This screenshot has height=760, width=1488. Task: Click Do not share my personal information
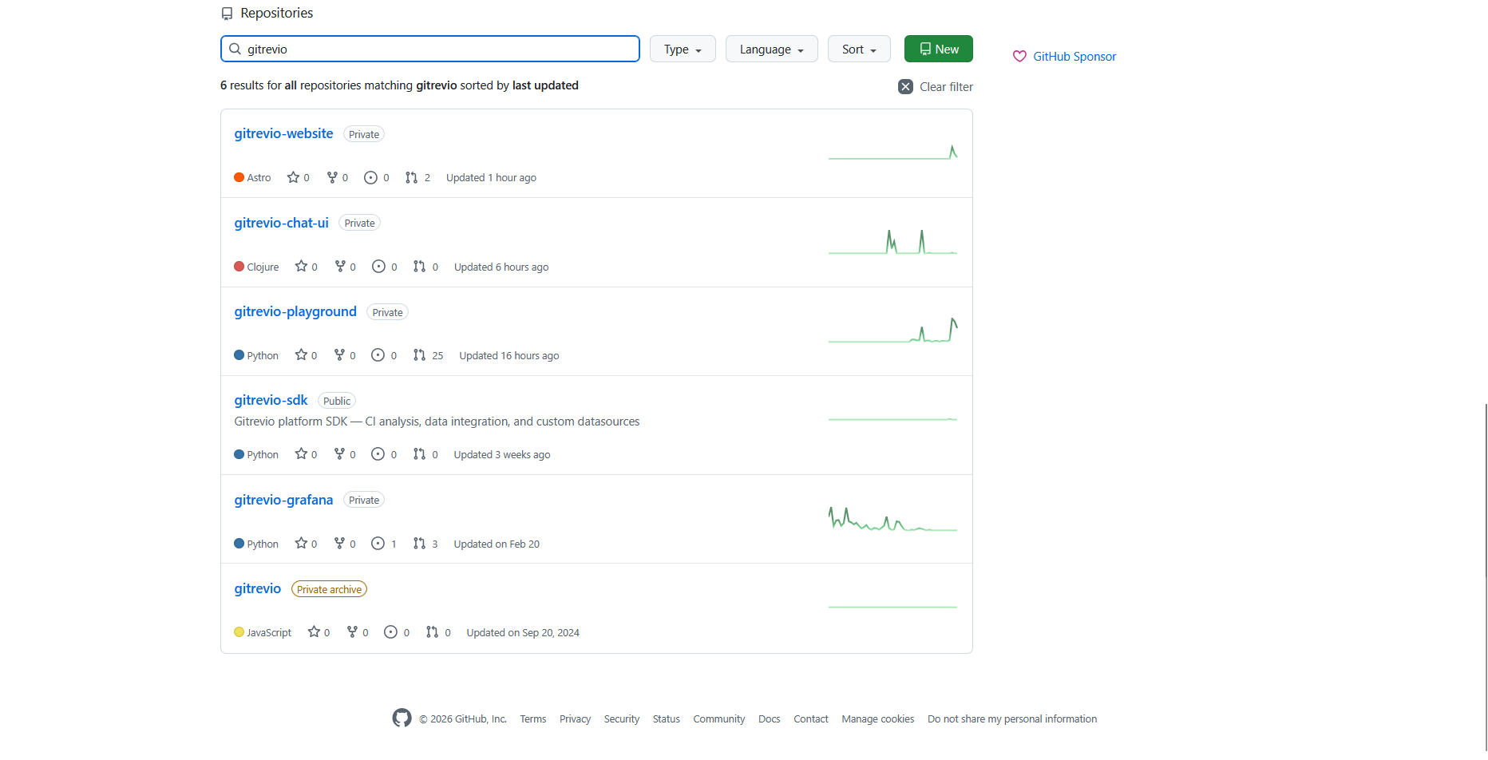pos(1012,718)
